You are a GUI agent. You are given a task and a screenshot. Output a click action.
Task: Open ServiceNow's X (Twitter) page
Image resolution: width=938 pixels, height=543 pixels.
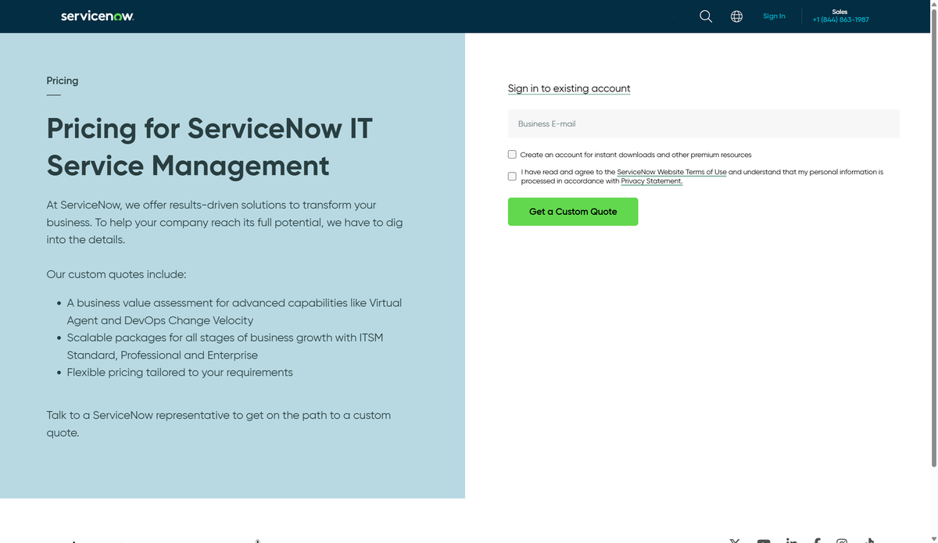point(734,539)
